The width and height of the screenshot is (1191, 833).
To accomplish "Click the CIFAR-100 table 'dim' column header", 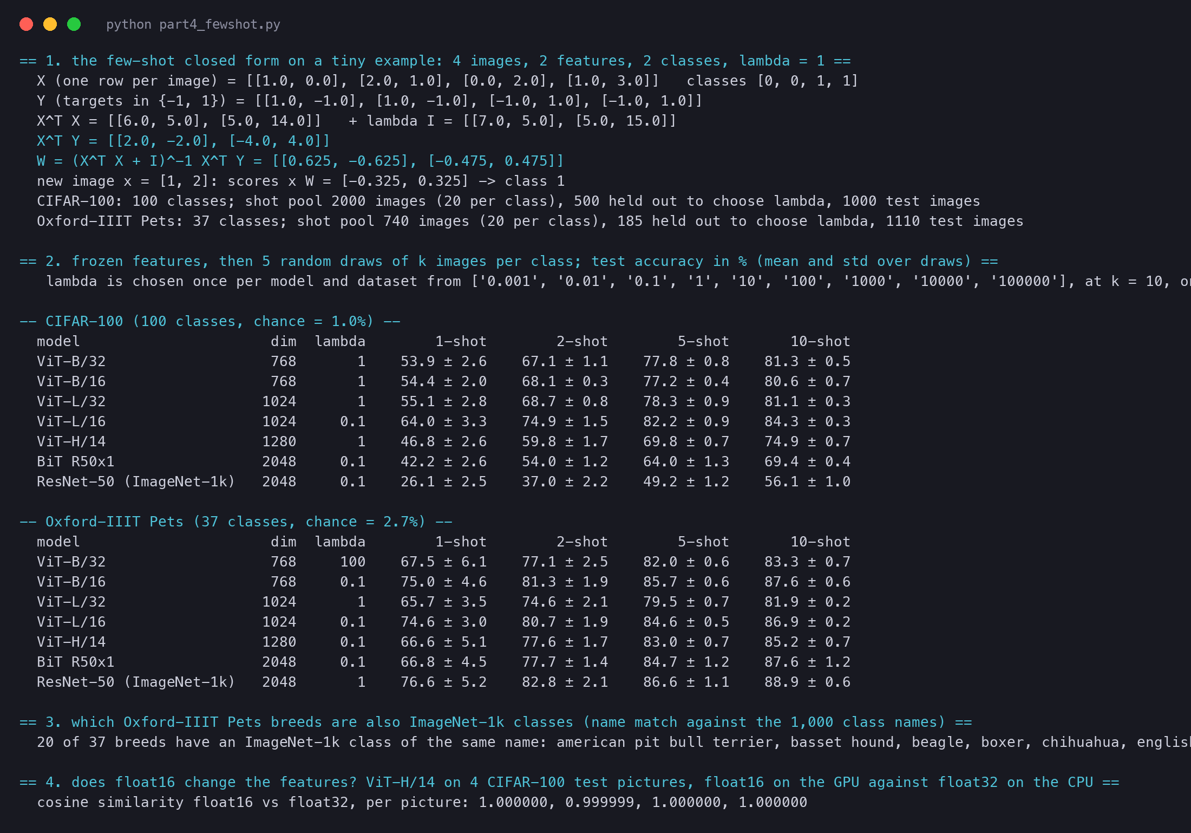I will [283, 341].
